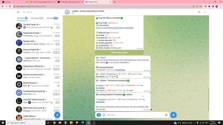Open the Degenerate Society chat
The height and width of the screenshot is (125, 223).
click(x=38, y=34)
